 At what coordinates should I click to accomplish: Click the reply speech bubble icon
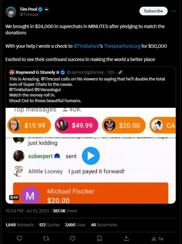coord(19,238)
